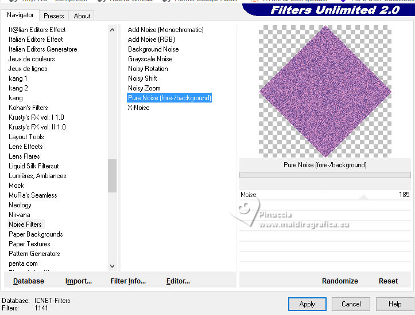Viewport: 415px width, 315px height.
Task: Select Paper Backgrounds category
Action: tap(36, 234)
